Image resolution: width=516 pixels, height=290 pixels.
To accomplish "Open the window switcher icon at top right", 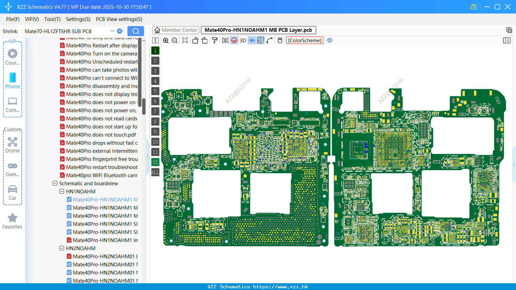I will coord(509,30).
